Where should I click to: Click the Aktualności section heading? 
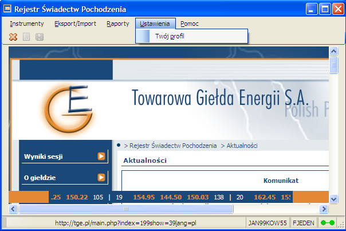click(x=145, y=160)
